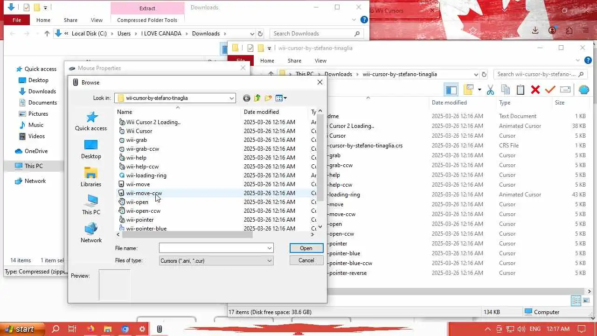597x336 pixels.
Task: Select Desktop in Browse places bar
Action: tap(91, 149)
